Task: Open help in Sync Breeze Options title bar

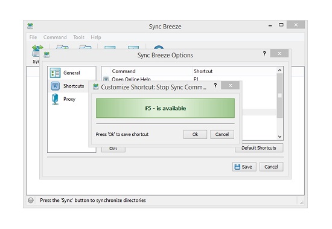Action: (264, 53)
